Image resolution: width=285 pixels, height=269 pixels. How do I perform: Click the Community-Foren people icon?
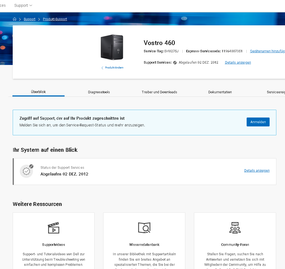pos(235,228)
